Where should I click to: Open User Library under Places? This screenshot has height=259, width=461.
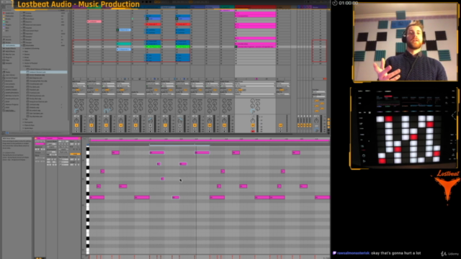point(10,75)
